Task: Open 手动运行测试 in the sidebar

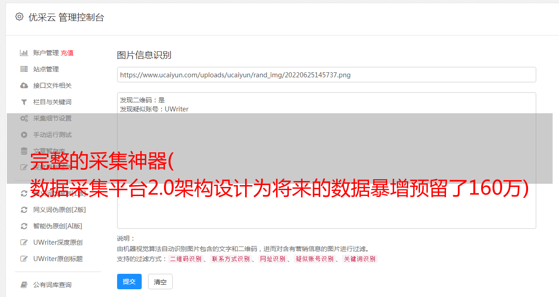Action: coord(52,135)
